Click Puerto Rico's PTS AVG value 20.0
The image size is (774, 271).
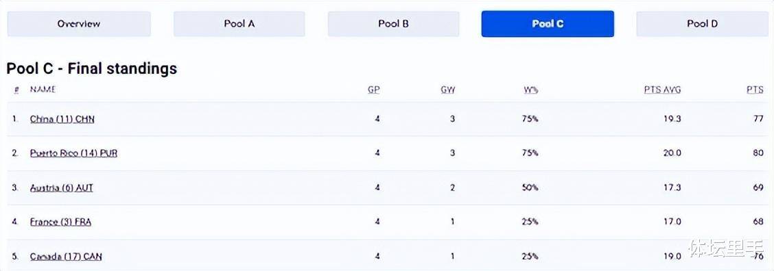(672, 153)
